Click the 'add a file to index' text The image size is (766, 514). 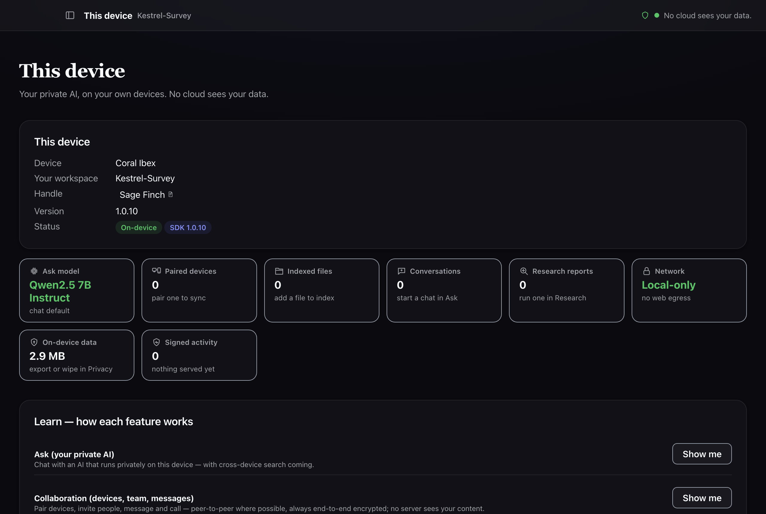point(304,298)
